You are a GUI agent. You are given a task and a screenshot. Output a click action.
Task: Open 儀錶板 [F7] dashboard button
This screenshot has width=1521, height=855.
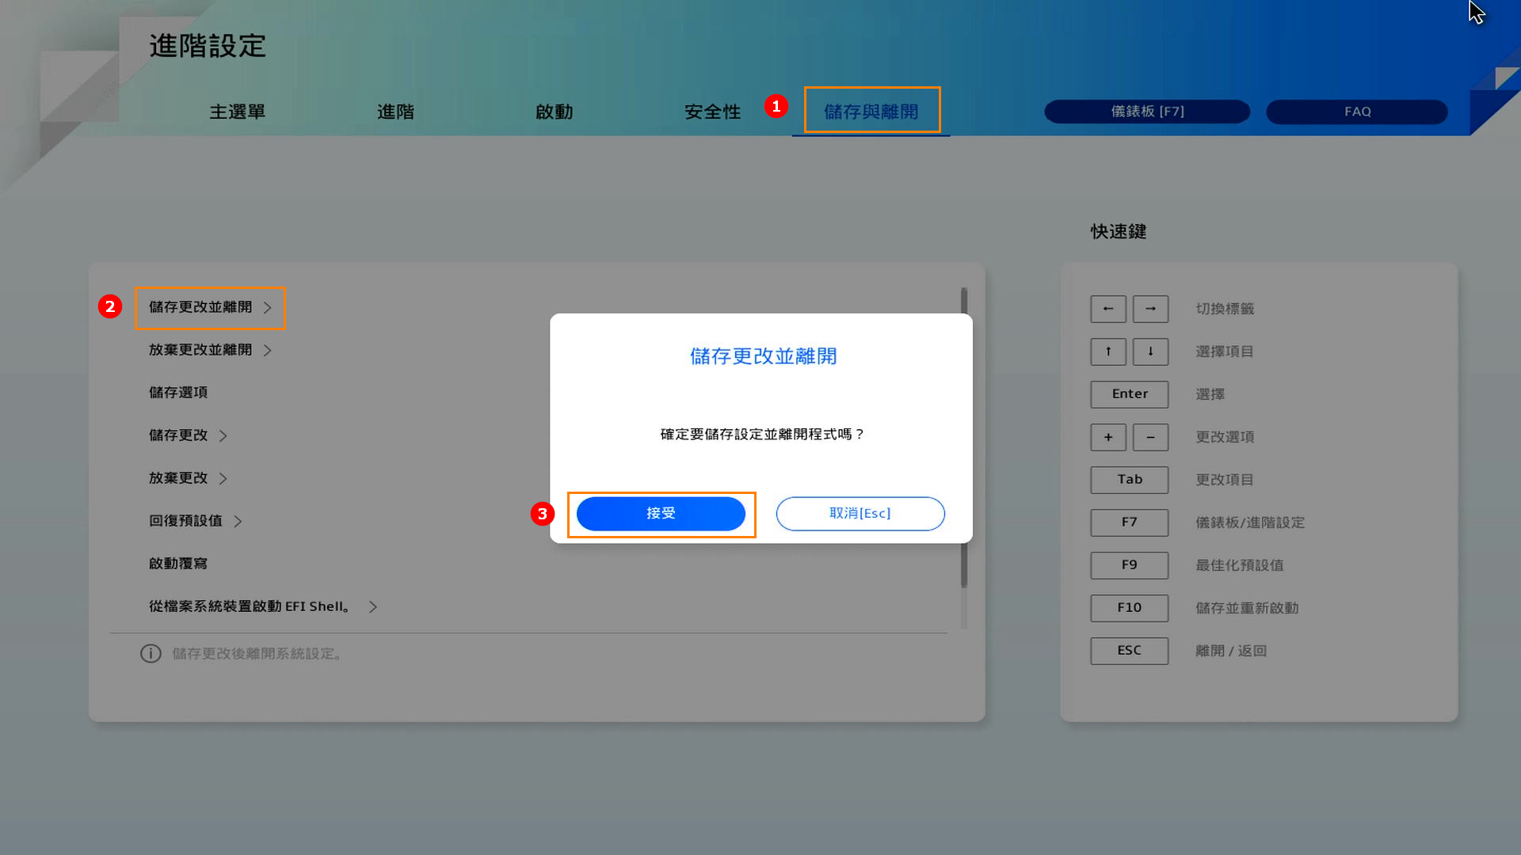pyautogui.click(x=1146, y=112)
